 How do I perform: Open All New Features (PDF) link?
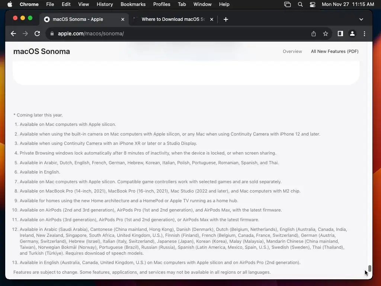coord(334,51)
